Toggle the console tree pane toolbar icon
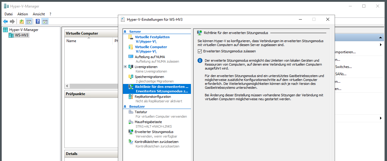 point(29,21)
